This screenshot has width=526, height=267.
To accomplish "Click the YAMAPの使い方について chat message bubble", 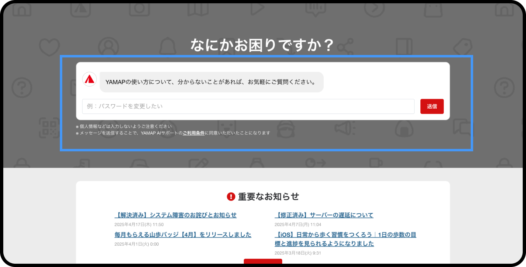I will point(211,82).
